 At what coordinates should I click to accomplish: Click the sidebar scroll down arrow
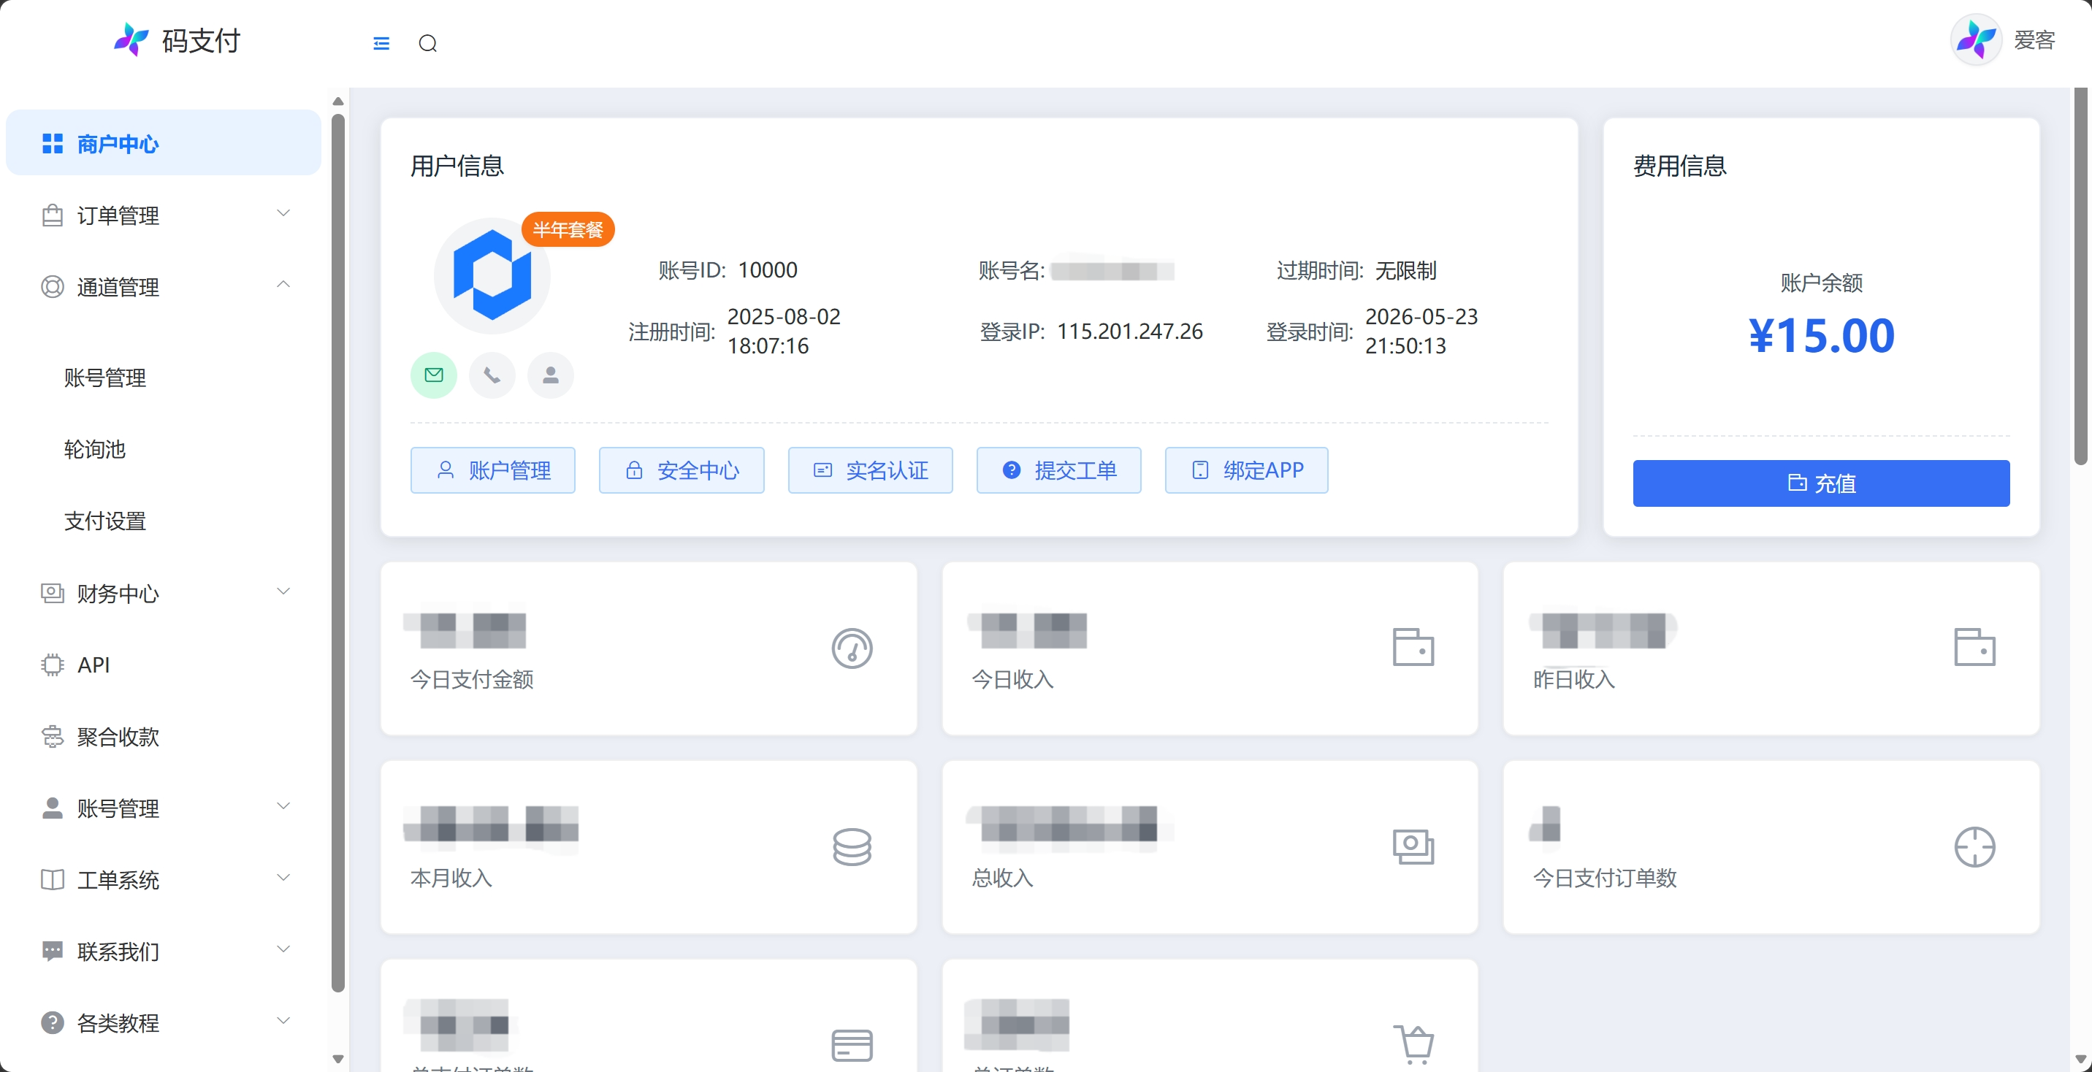339,1059
